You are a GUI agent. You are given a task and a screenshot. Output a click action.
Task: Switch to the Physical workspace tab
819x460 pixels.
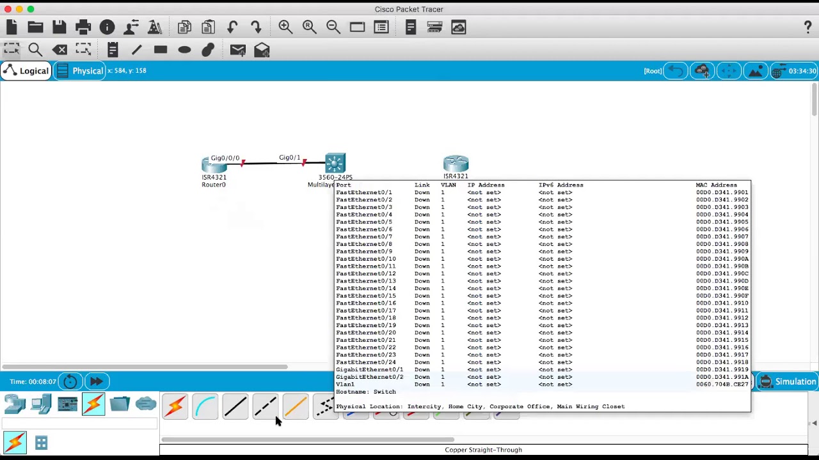click(x=80, y=71)
